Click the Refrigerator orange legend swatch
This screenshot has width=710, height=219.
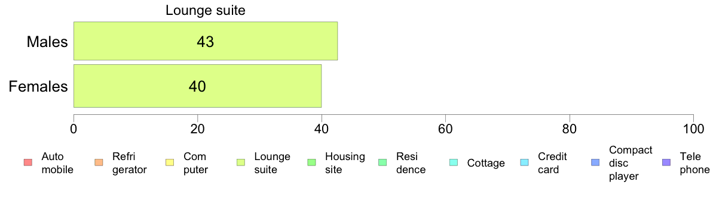pos(98,162)
